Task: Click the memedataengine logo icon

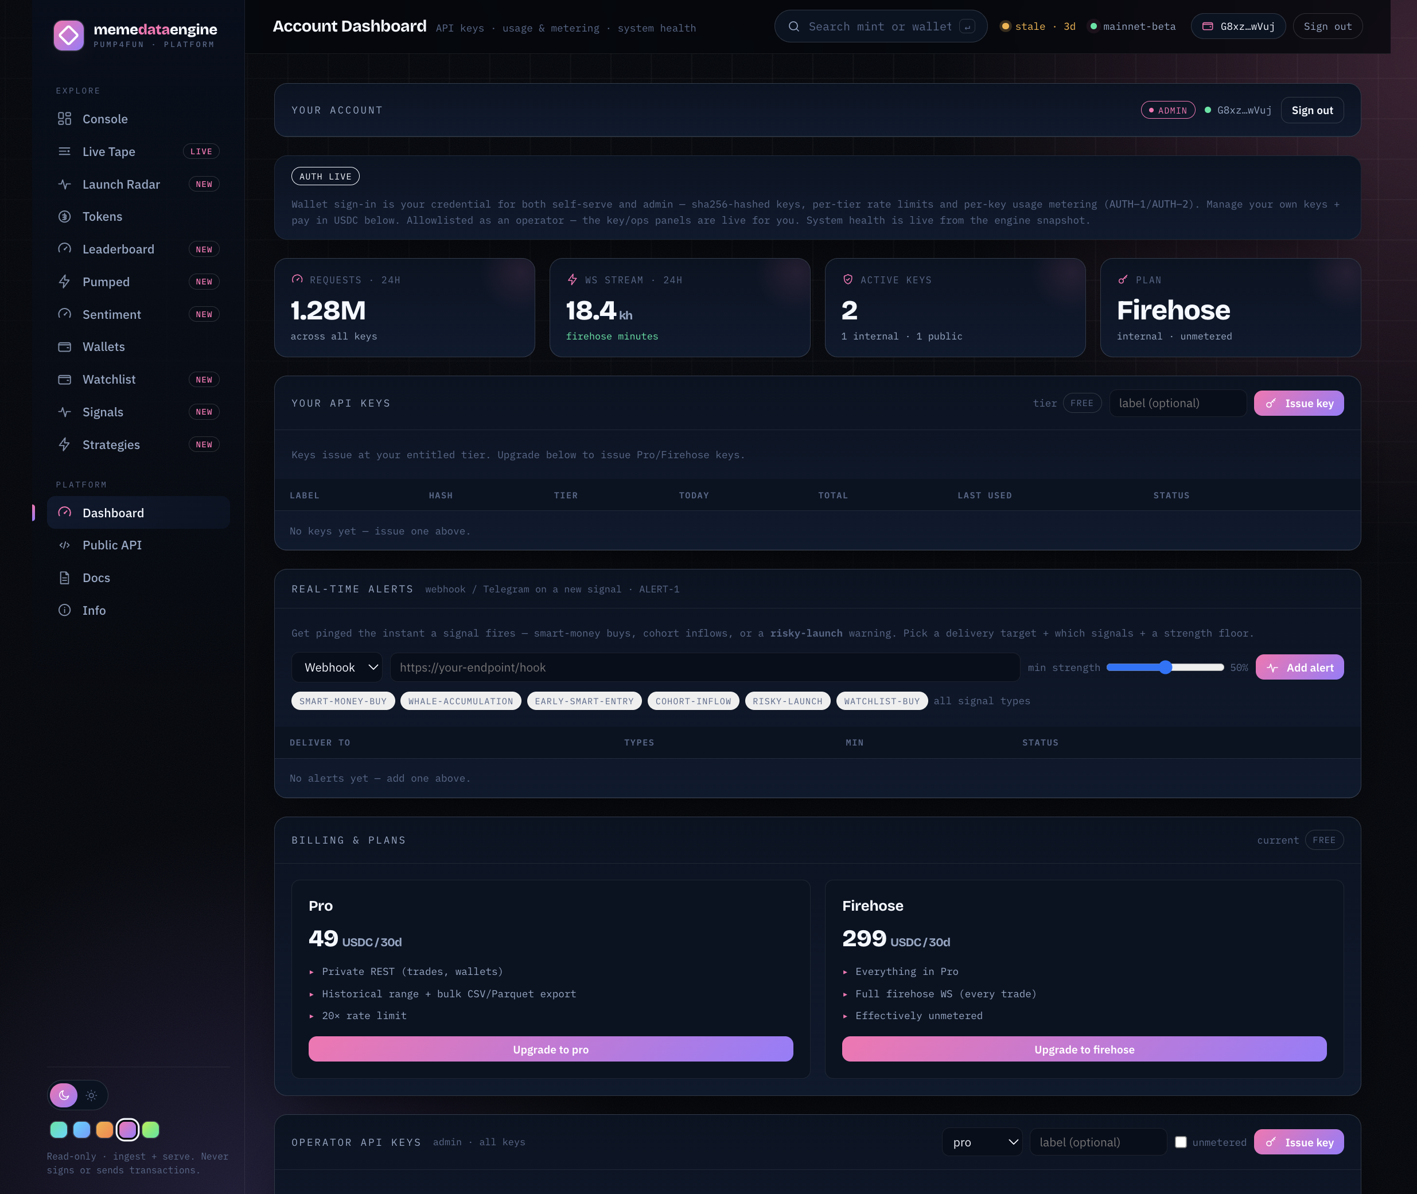Action: [68, 35]
